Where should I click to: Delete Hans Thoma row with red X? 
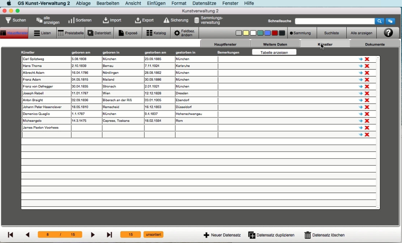(367, 66)
